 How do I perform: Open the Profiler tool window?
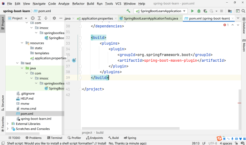[x=74, y=138]
